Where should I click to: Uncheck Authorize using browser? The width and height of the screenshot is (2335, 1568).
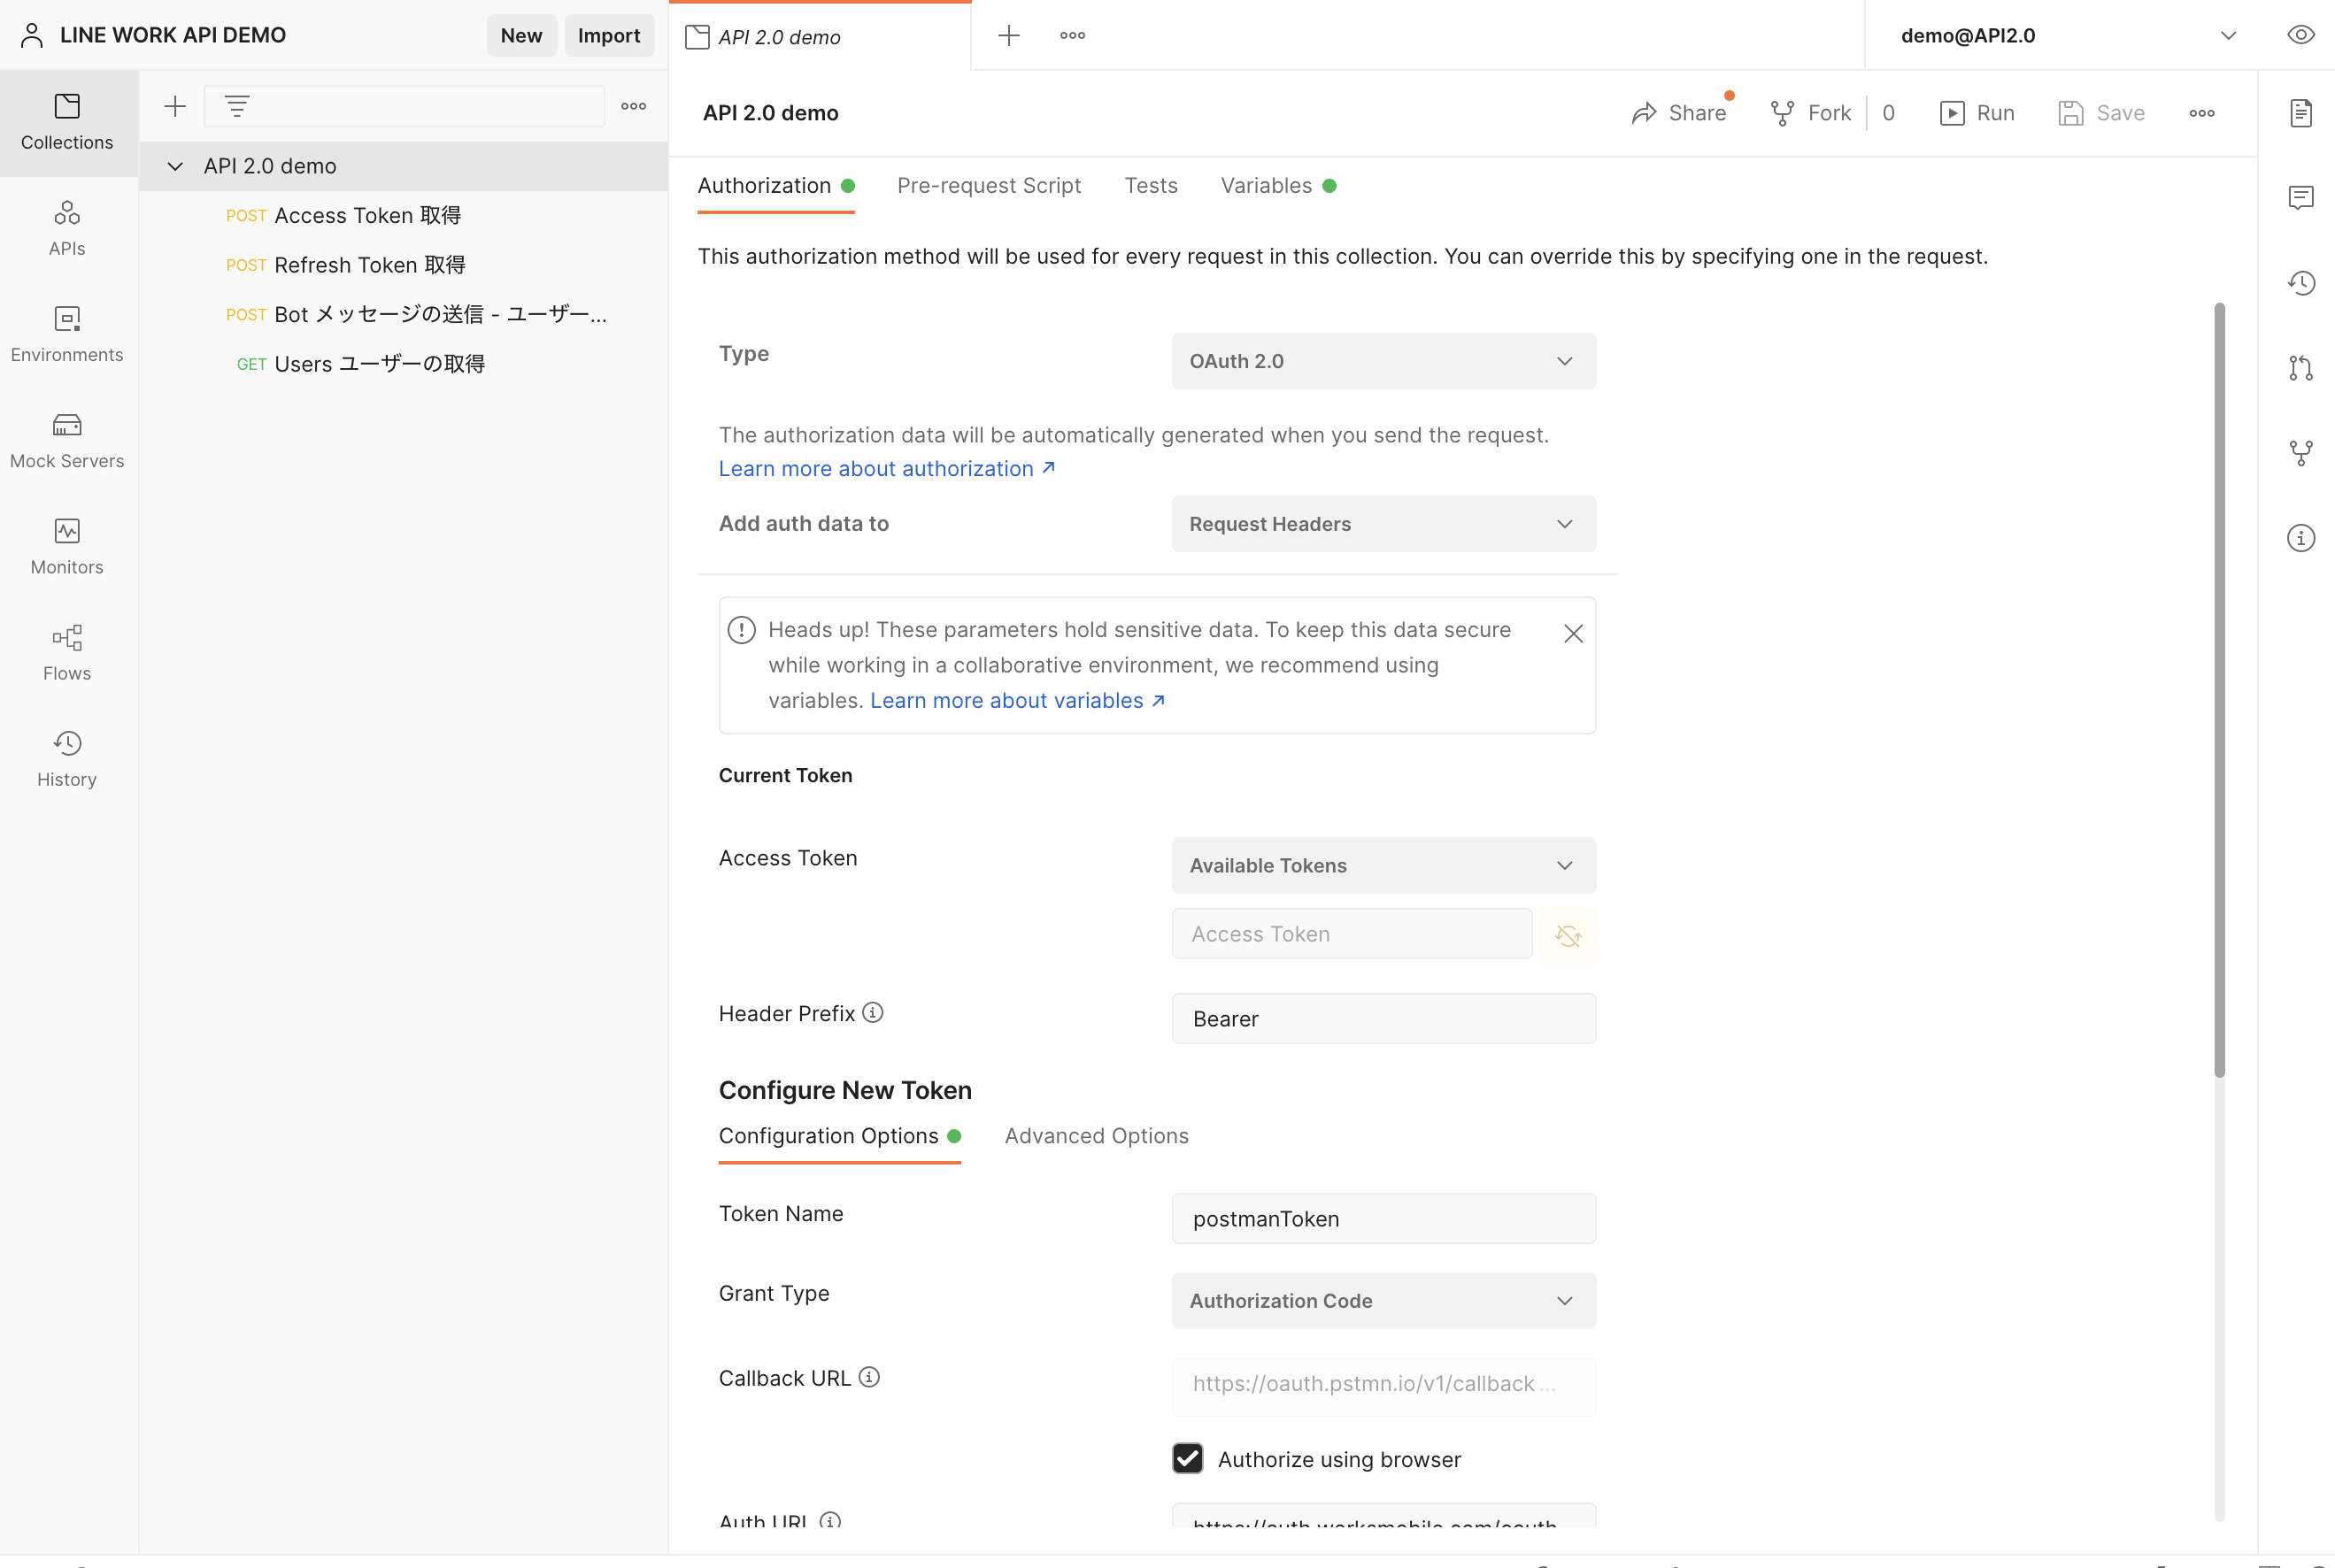(x=1187, y=1459)
